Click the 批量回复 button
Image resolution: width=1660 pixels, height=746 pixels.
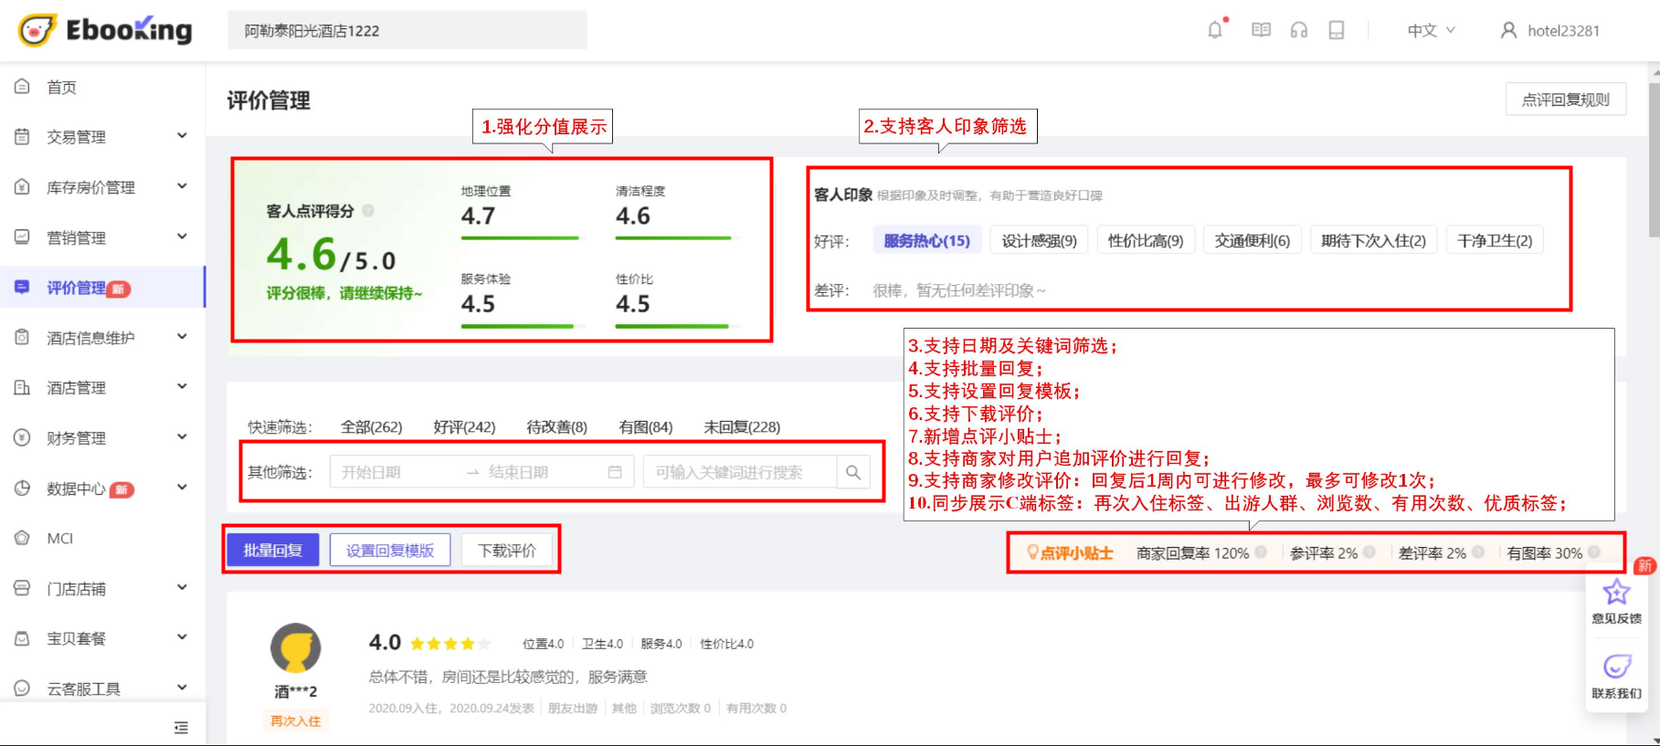click(x=272, y=551)
